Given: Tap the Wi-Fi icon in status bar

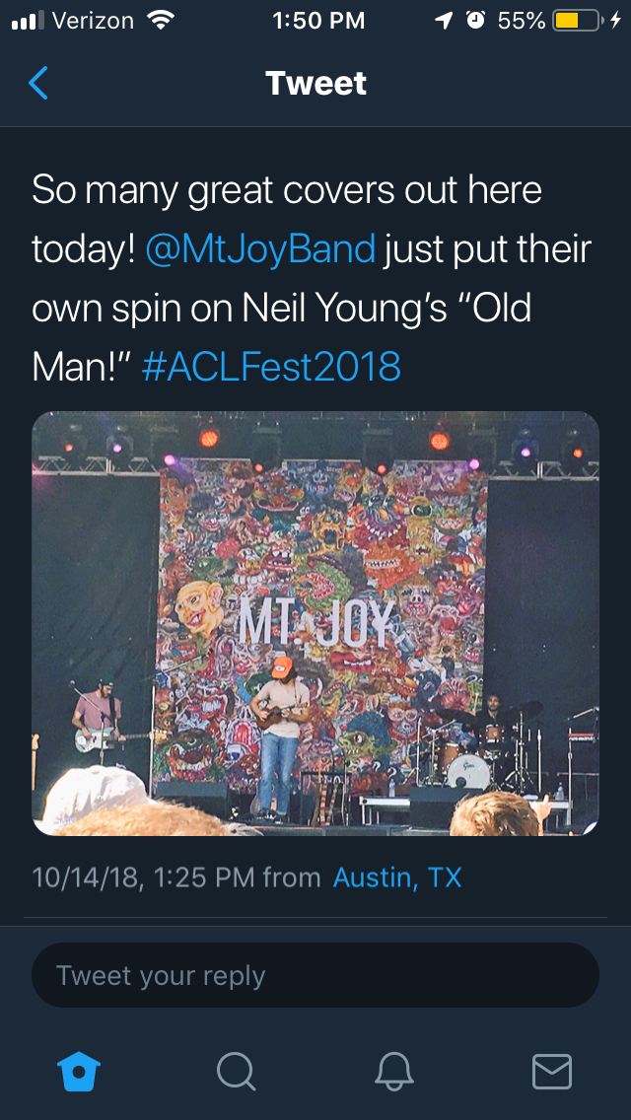Looking at the screenshot, I should (x=159, y=21).
